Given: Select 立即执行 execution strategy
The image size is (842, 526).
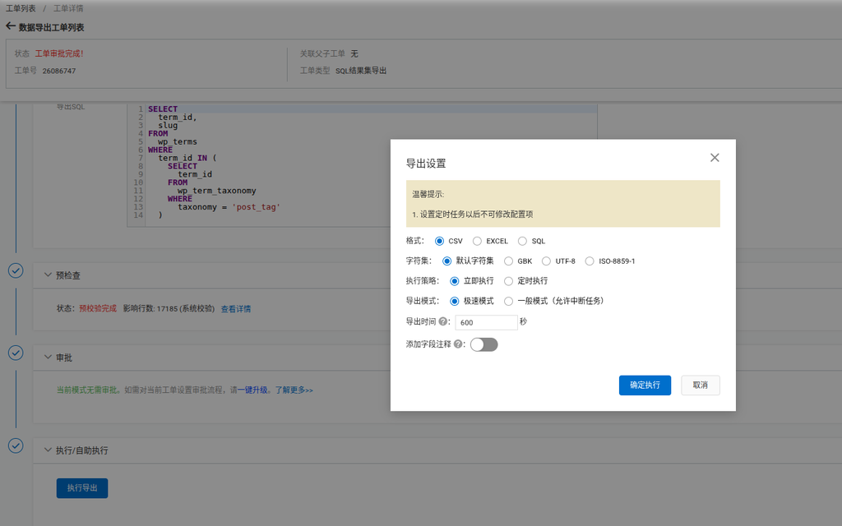Looking at the screenshot, I should (x=454, y=281).
